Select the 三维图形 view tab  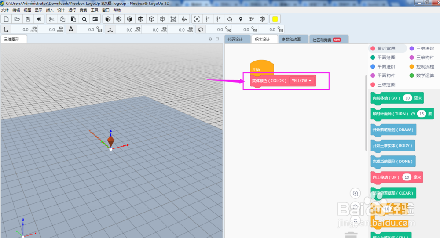pyautogui.click(x=14, y=39)
